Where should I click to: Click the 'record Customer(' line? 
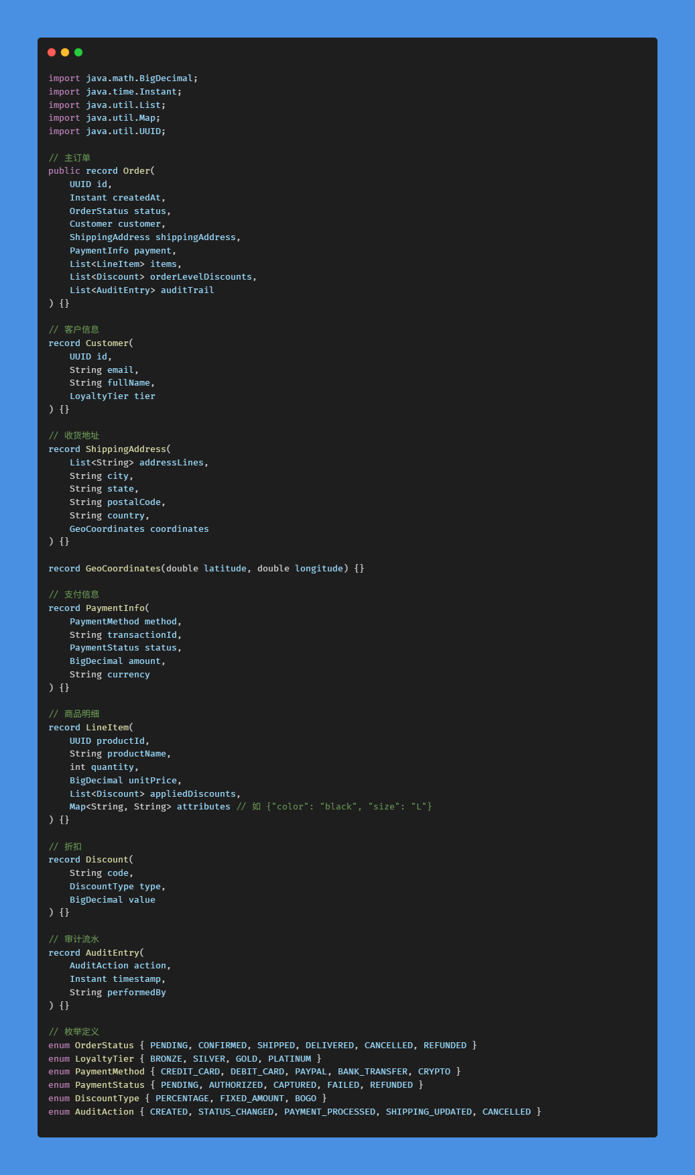coord(90,343)
